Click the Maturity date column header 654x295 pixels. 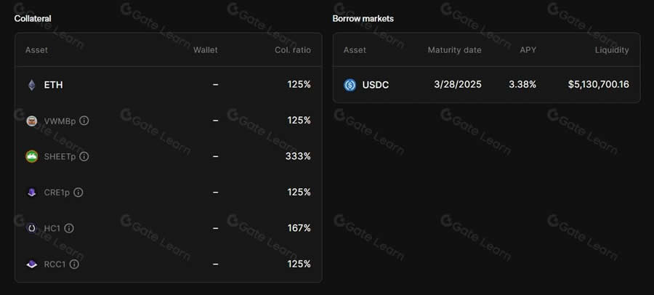(454, 50)
